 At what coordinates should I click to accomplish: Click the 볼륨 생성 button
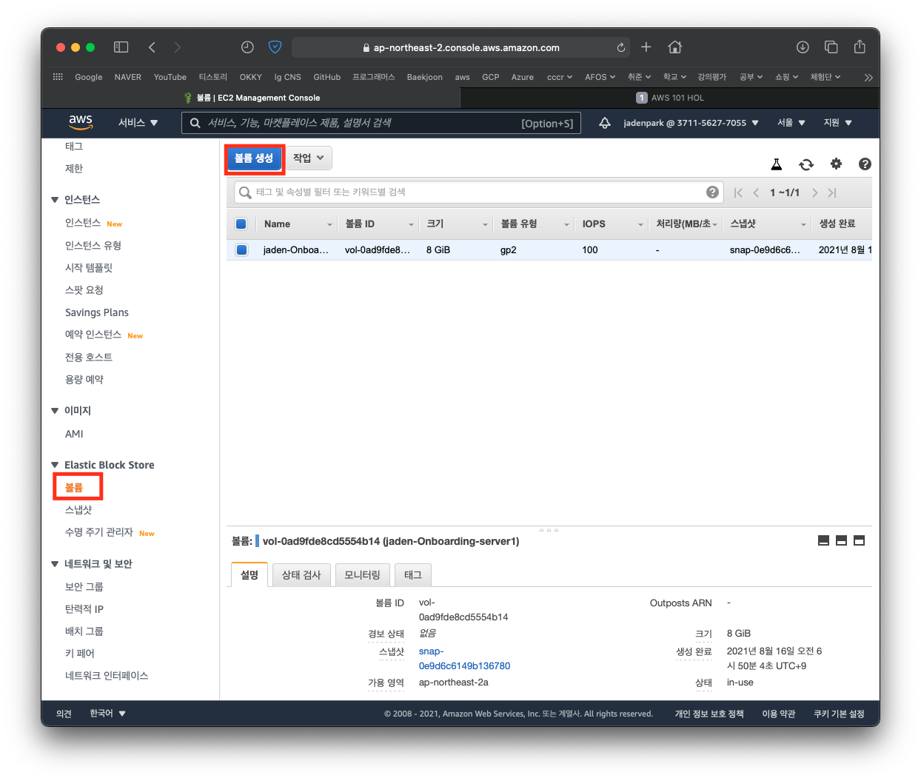point(254,158)
